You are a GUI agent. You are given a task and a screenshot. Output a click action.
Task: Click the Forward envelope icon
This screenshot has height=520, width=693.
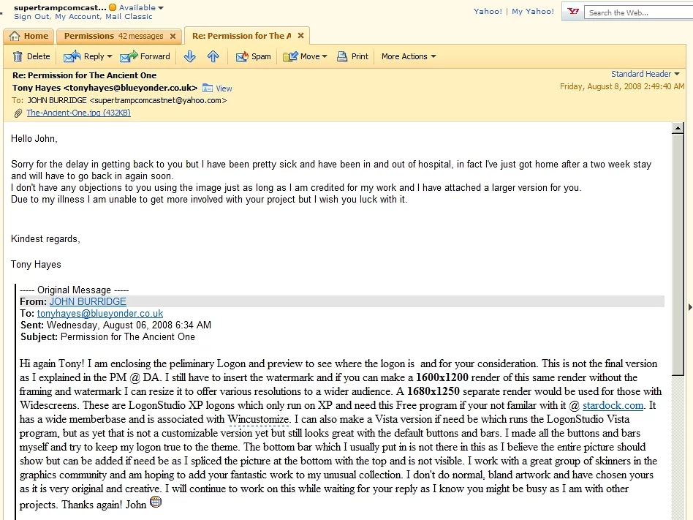coord(129,56)
